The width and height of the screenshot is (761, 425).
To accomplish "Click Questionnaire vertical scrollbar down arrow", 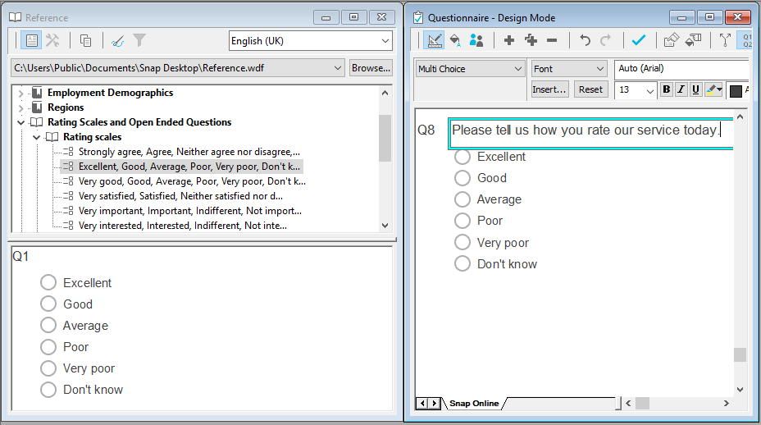I will 740,389.
